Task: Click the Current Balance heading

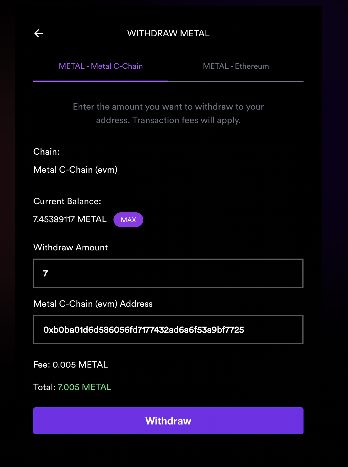Action: pos(67,201)
